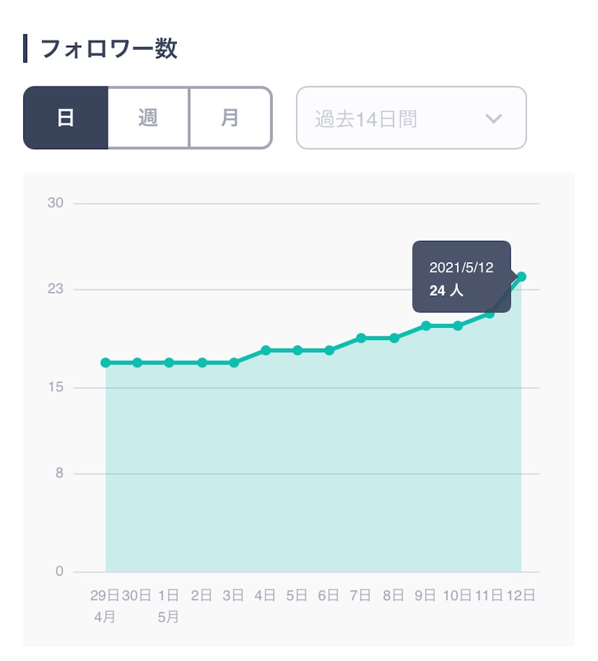Select the data point for 30日
Screen dimensions: 598x661
coord(137,363)
